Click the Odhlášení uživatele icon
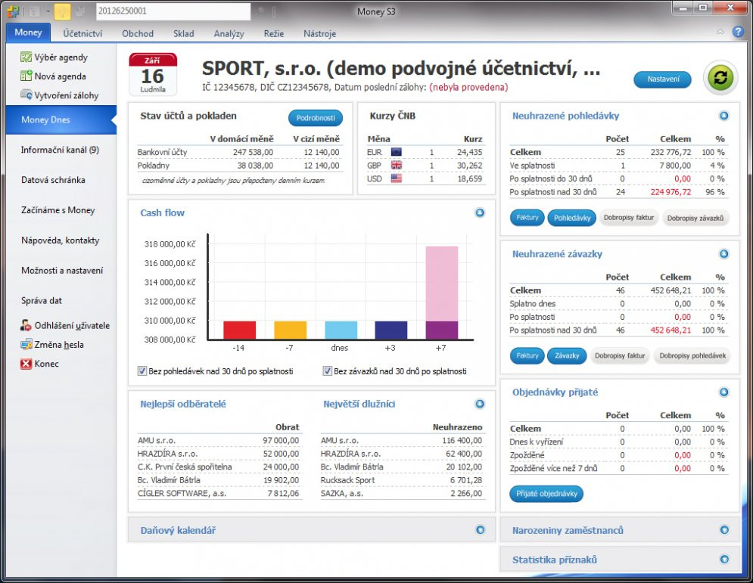The height and width of the screenshot is (583, 753). pos(26,325)
